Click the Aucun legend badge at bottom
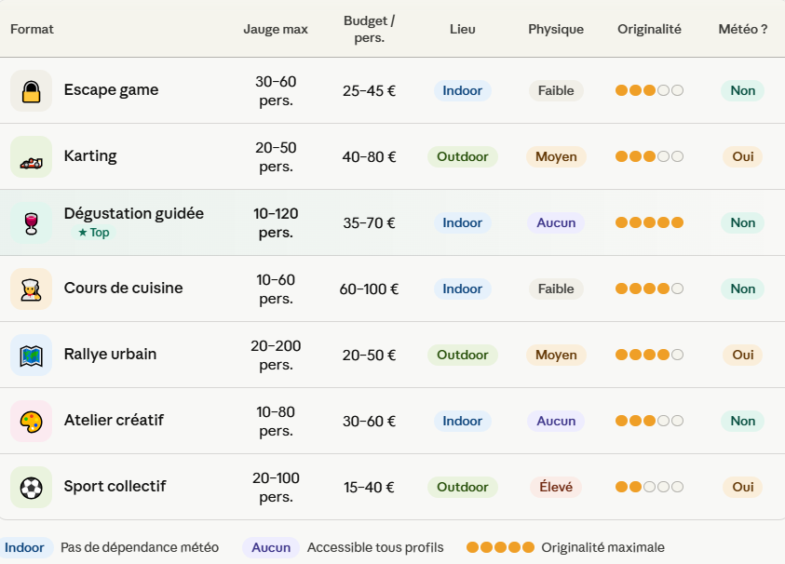The image size is (785, 564). pyautogui.click(x=271, y=547)
